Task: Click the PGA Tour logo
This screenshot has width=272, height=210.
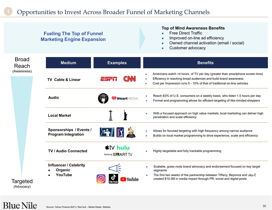Action: point(120,132)
